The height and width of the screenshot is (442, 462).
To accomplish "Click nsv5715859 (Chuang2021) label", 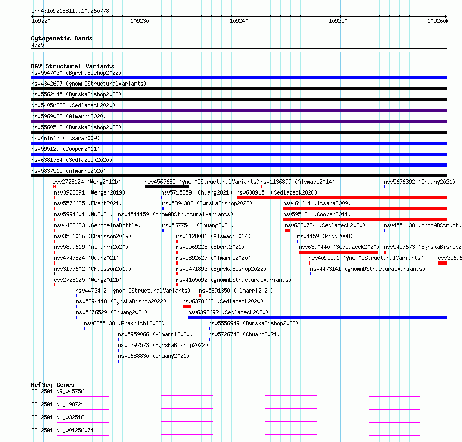I will tap(196, 192).
